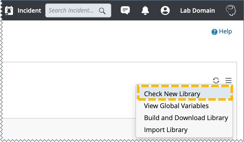Open the user account profile icon
The width and height of the screenshot is (244, 142).
point(165,10)
